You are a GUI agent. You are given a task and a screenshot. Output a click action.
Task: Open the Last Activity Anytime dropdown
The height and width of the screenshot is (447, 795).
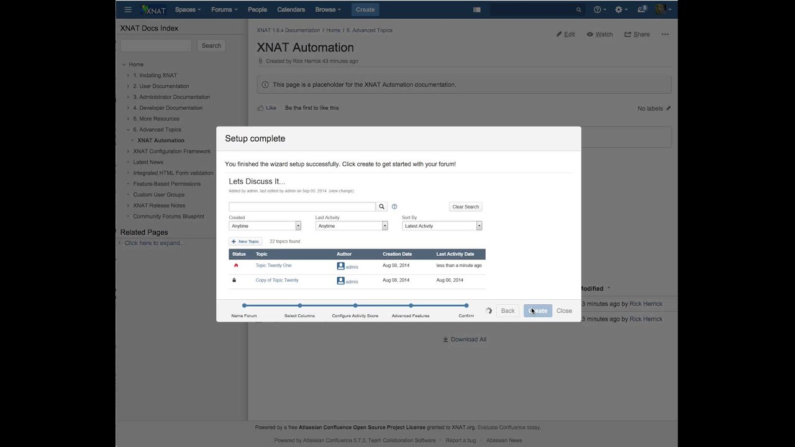pyautogui.click(x=352, y=226)
